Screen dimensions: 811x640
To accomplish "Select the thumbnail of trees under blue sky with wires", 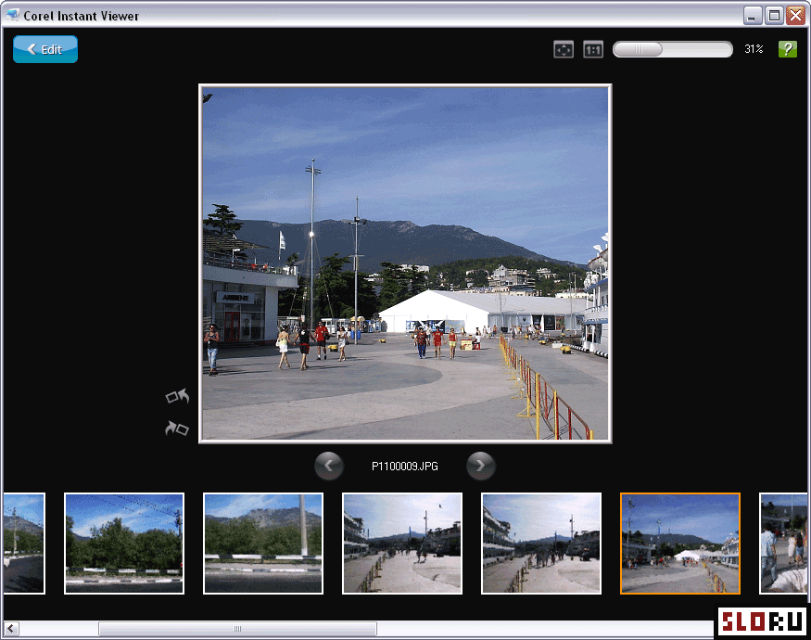I will tap(124, 544).
